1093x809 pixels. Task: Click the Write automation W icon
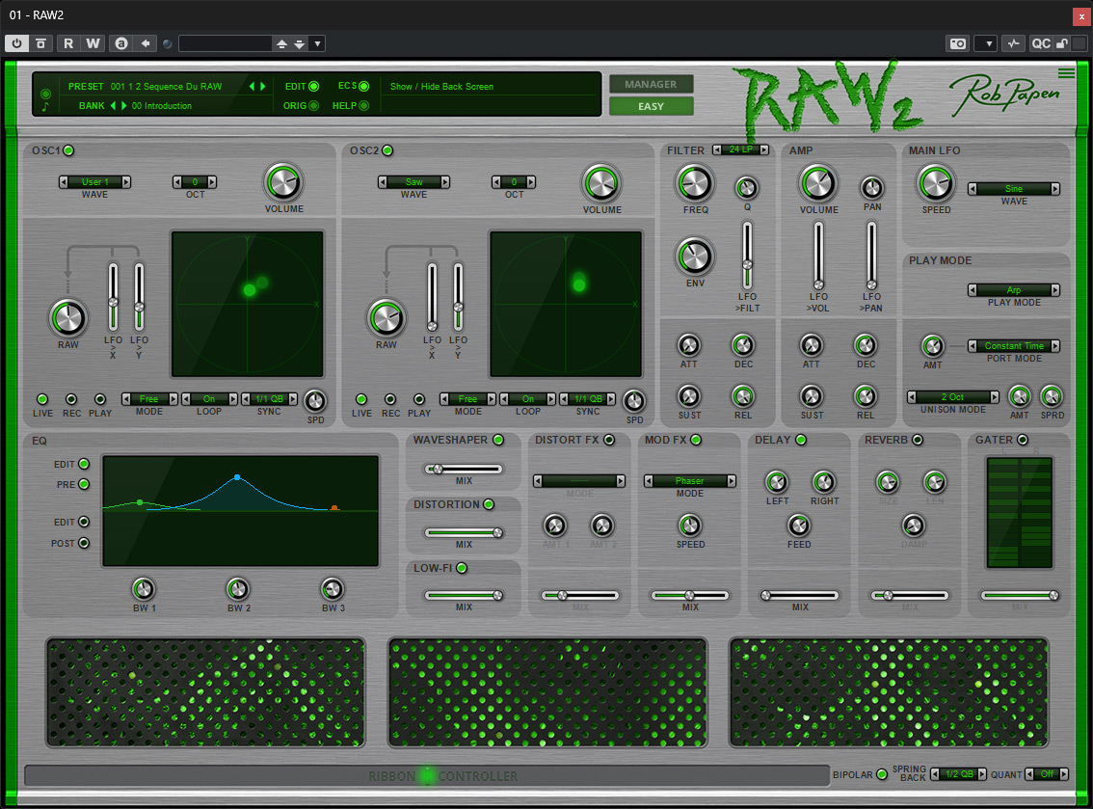pos(93,43)
